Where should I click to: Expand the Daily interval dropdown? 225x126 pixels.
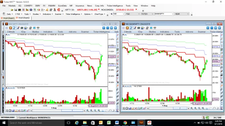[x=10, y=14]
